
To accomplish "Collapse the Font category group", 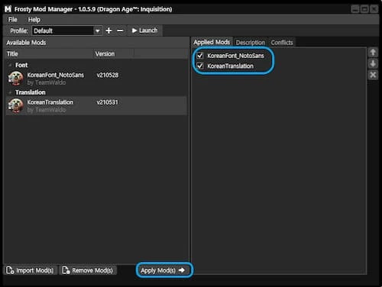I will click(x=10, y=65).
